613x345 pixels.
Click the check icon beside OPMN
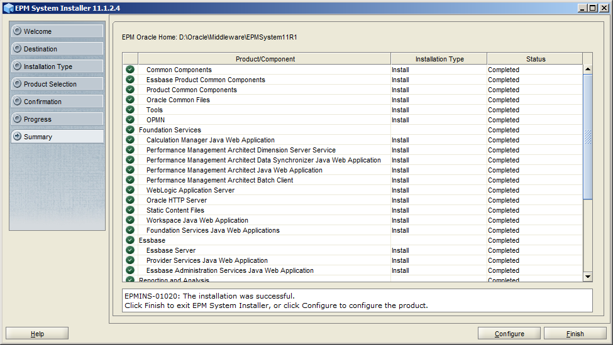click(130, 120)
